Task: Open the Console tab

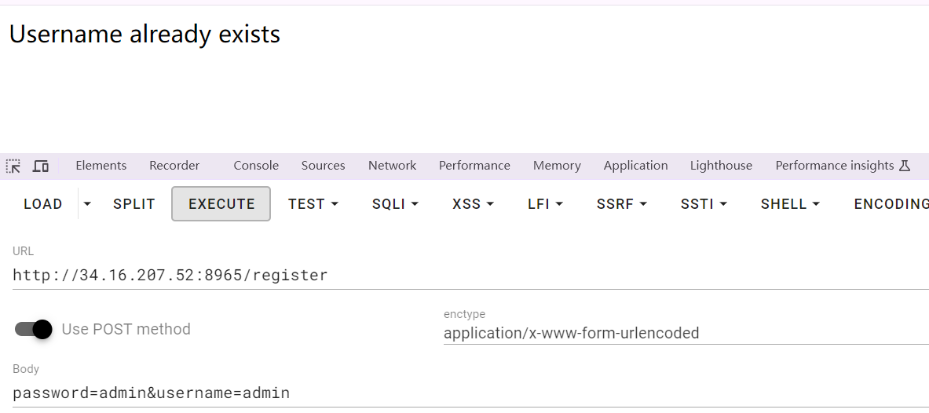Action: tap(256, 166)
